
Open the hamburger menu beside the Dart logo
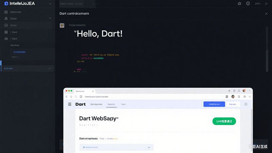70,104
